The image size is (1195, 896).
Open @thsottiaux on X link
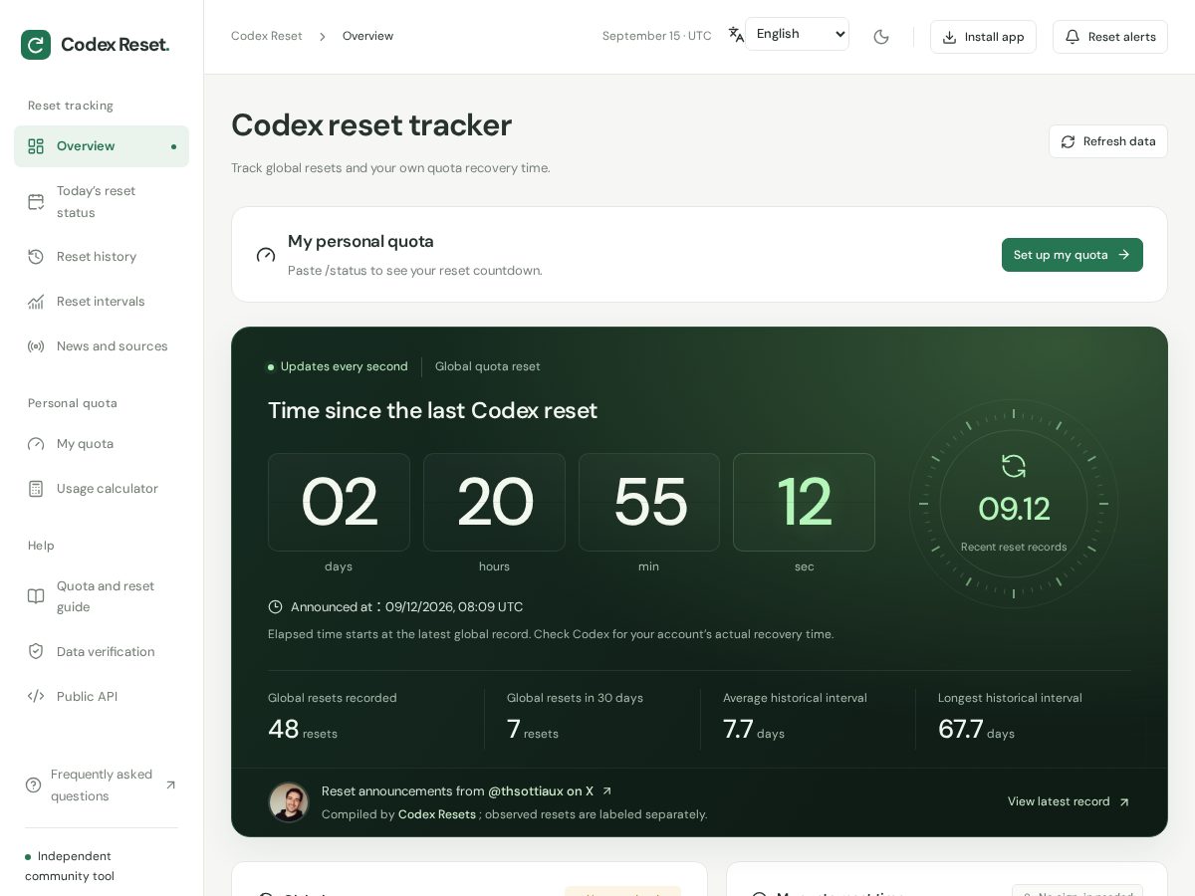click(x=550, y=791)
